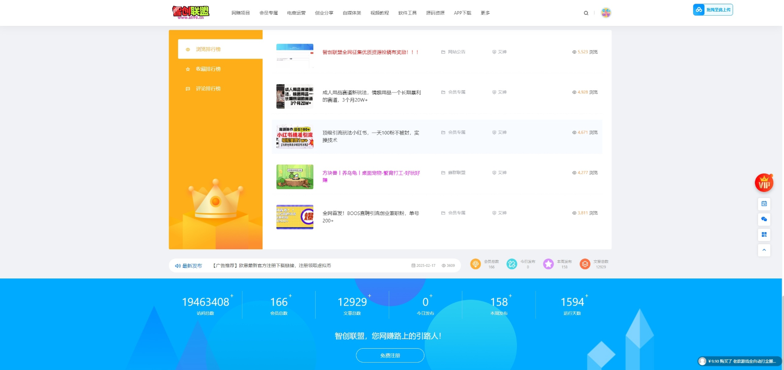Open the 【广告推荐】欧意最新官方注册 notice

(x=272, y=266)
